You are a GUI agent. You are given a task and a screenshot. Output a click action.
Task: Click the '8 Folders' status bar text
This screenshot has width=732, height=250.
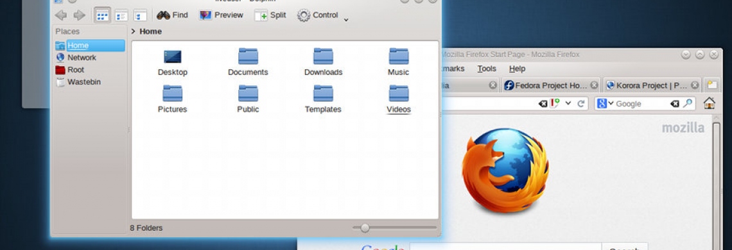(x=146, y=228)
